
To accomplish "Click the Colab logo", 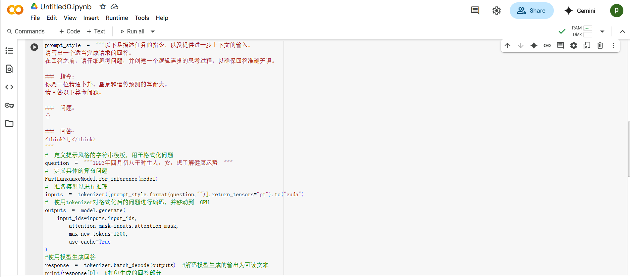I will click(15, 10).
